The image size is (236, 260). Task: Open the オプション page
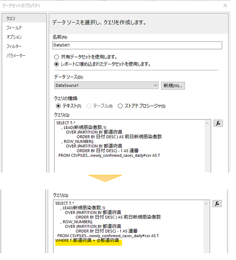point(14,37)
